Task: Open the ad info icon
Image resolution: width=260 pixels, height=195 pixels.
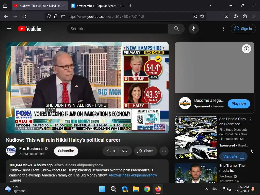Action: point(246,49)
